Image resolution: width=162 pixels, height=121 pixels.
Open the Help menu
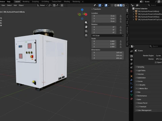pyautogui.click(x=9, y=2)
